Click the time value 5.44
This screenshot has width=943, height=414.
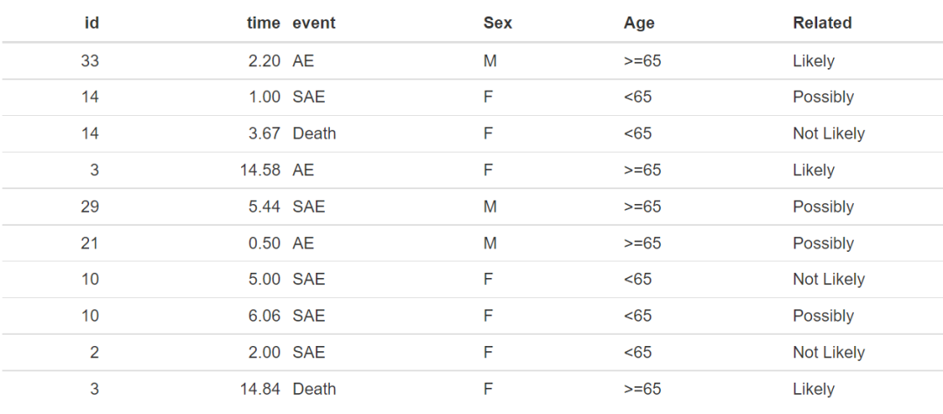click(265, 207)
